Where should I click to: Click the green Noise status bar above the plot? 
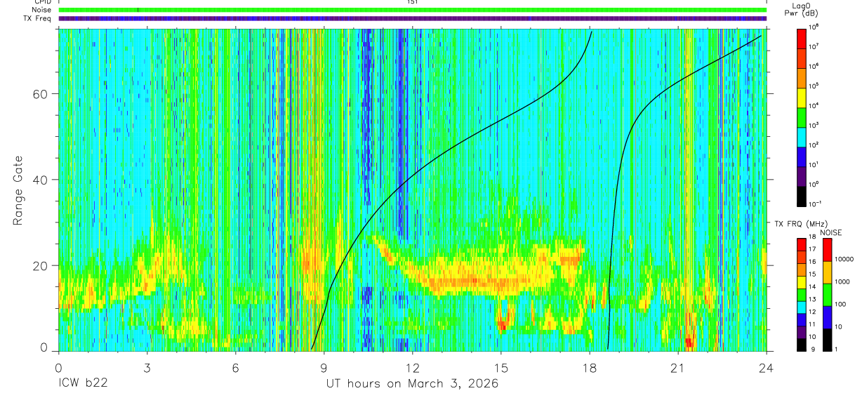click(412, 10)
